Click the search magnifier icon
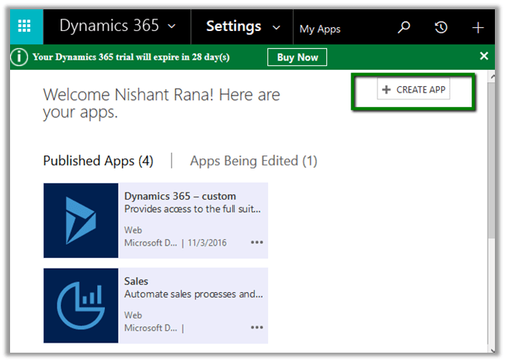Screen dimensions: 505x362 coord(403,28)
